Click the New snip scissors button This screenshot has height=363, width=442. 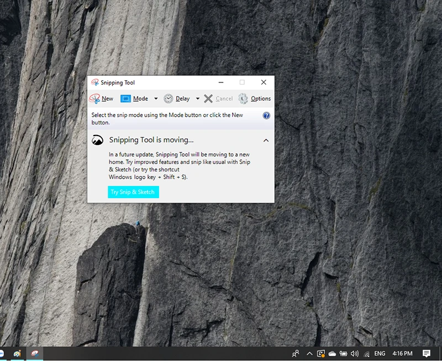[x=101, y=98]
